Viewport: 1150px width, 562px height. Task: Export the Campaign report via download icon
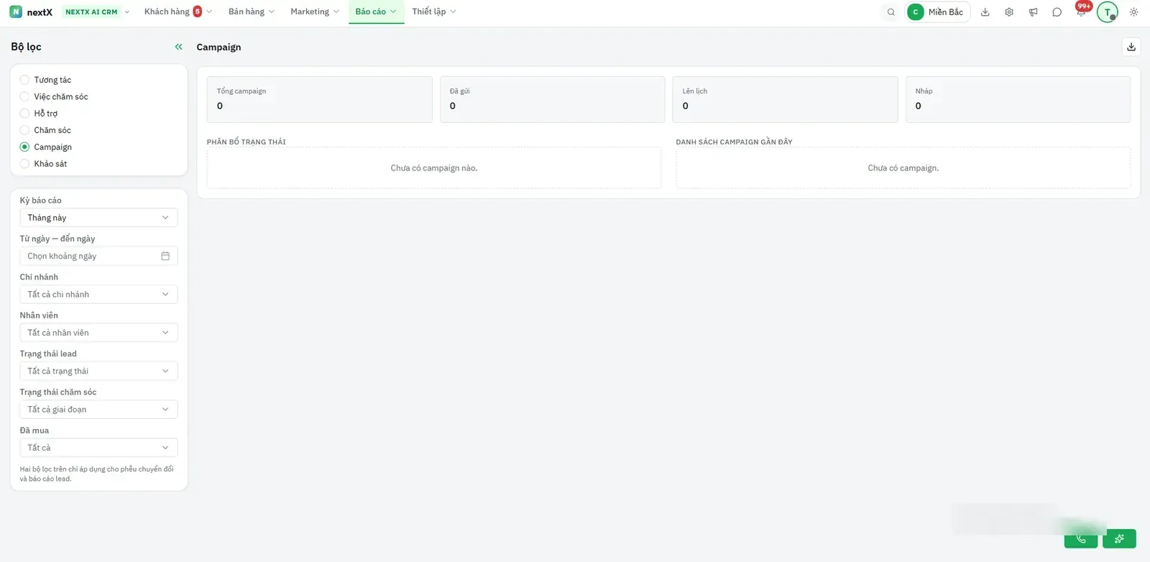(1131, 47)
